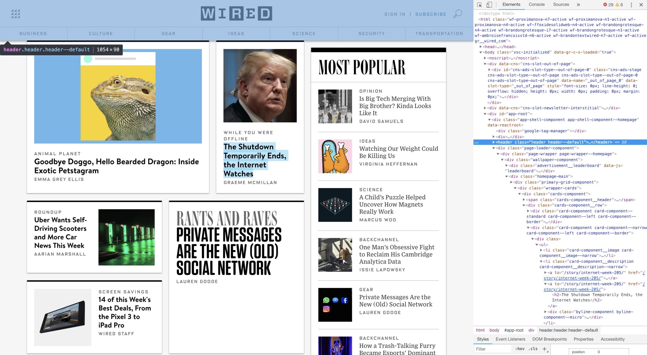
Task: Select the body breadcrumb in DevTools
Action: click(x=494, y=330)
